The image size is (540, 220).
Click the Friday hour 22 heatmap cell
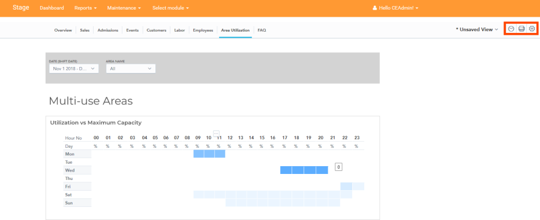(346, 187)
